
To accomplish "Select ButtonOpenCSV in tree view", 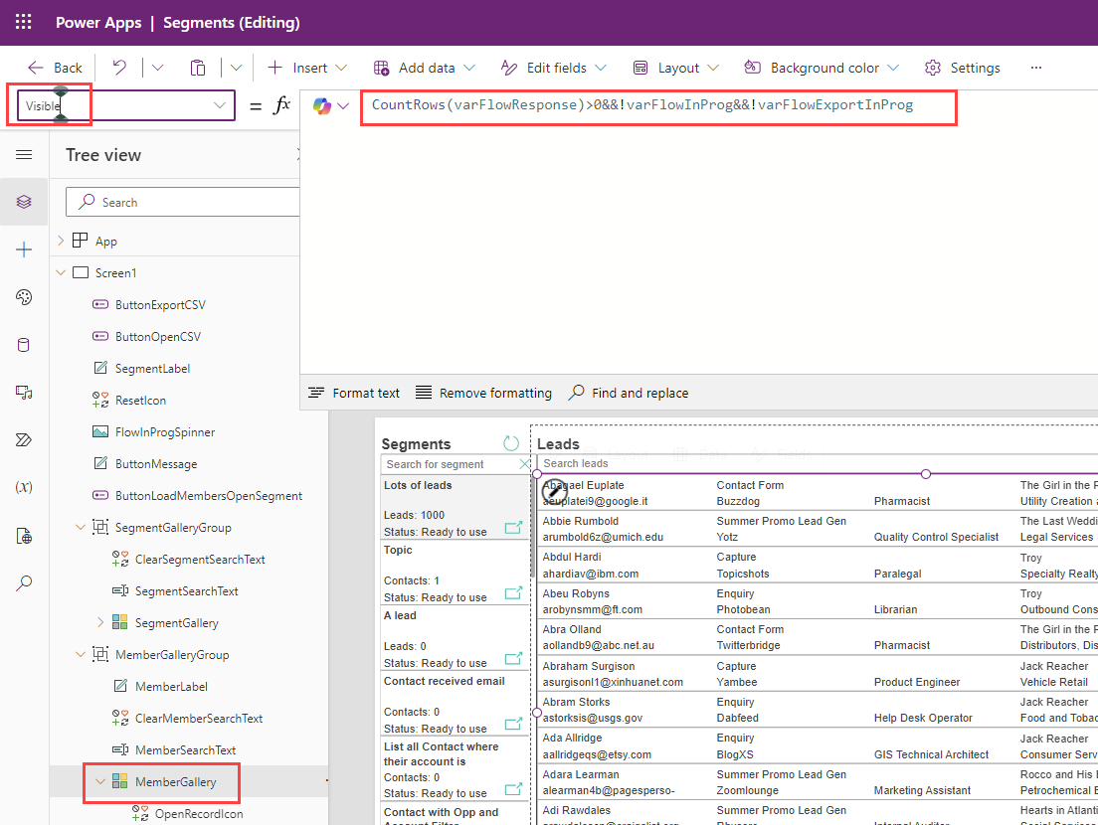I will pyautogui.click(x=158, y=337).
